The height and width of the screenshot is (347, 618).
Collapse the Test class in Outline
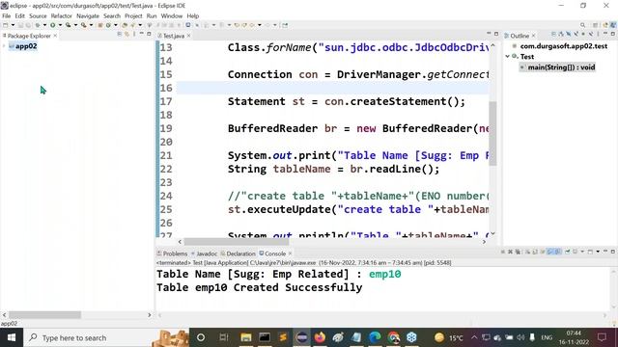tap(508, 57)
